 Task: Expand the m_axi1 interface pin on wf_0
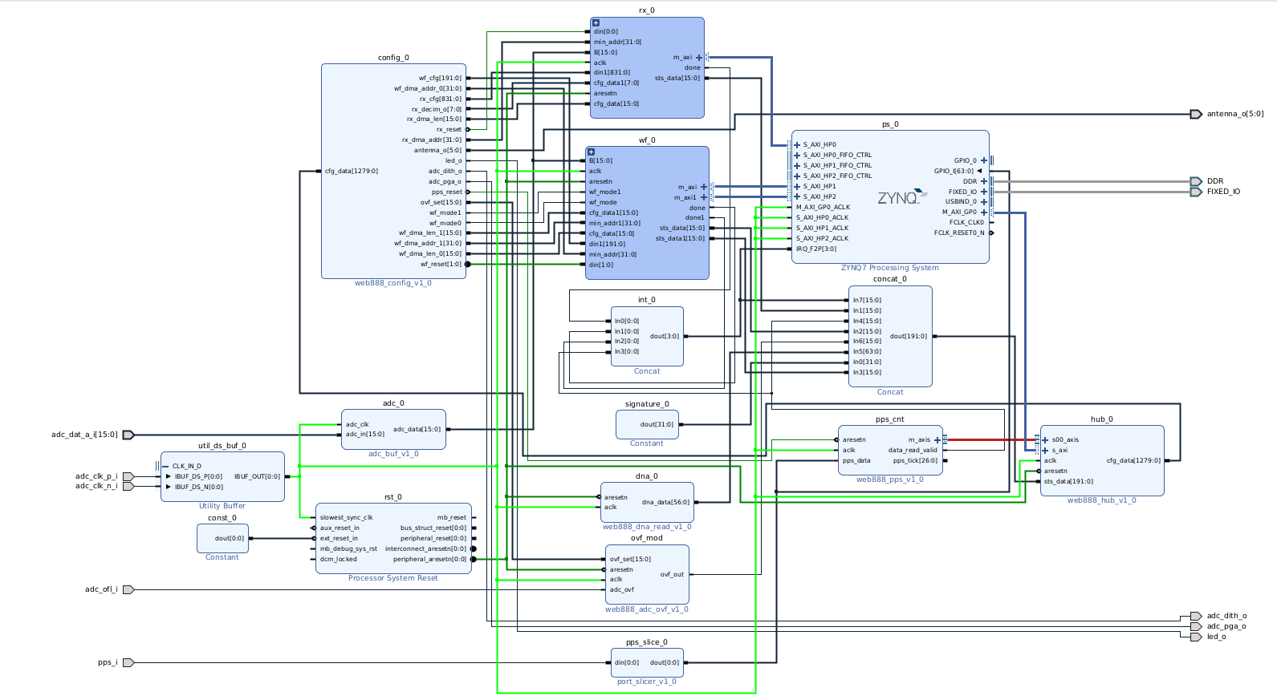click(x=704, y=197)
